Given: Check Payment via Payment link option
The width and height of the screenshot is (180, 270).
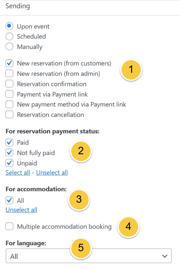Looking at the screenshot, I should coord(9,94).
